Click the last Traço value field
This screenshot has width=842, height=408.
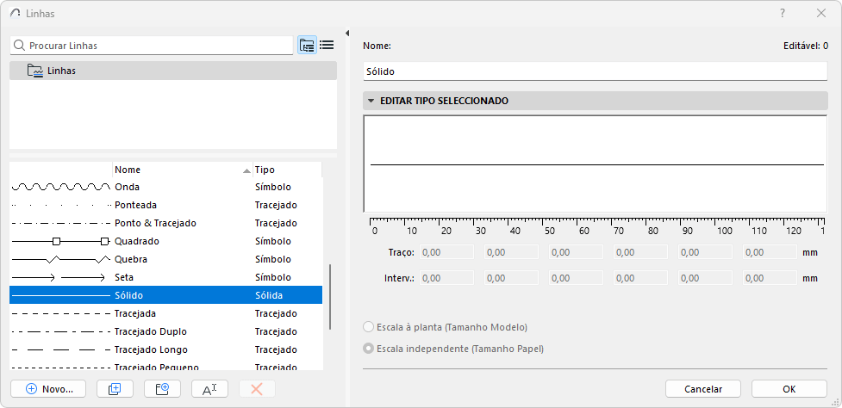pos(770,252)
